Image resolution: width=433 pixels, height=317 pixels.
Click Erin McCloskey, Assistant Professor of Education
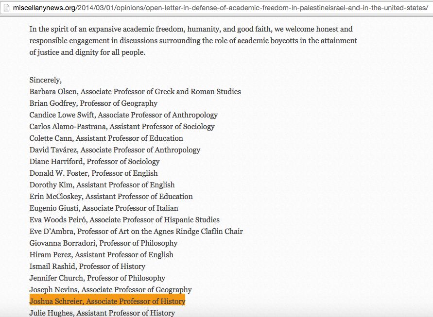point(111,197)
